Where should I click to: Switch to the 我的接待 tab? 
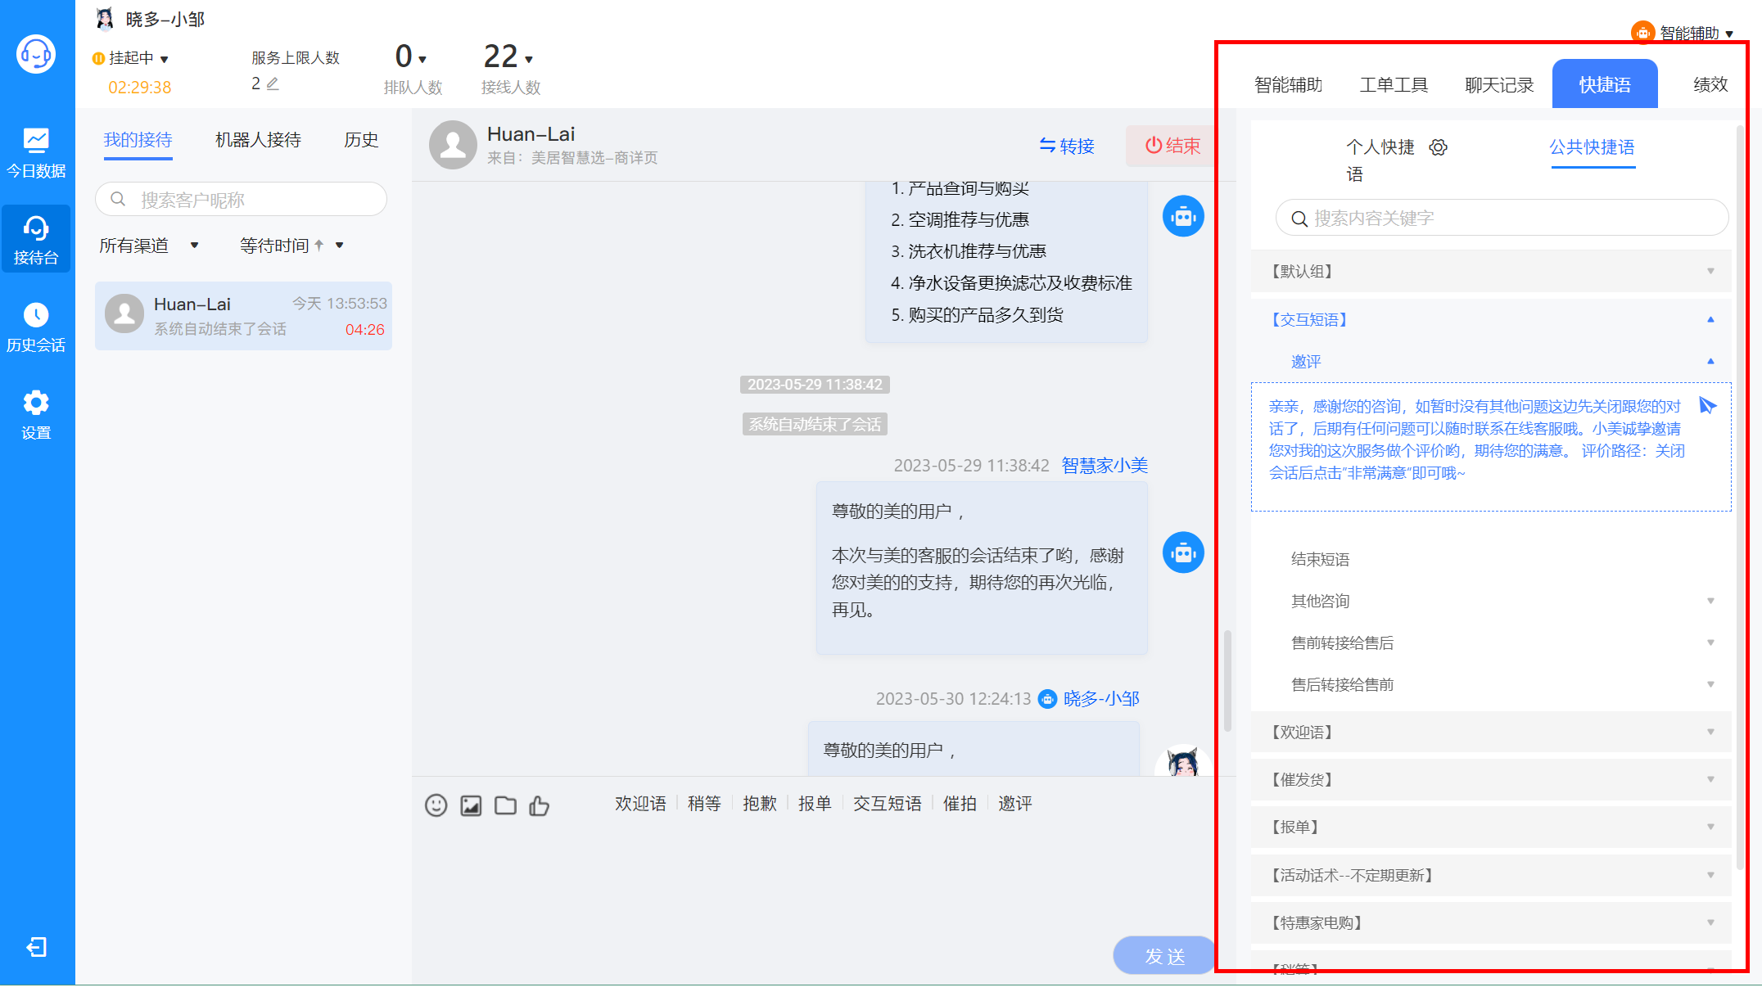pyautogui.click(x=138, y=140)
